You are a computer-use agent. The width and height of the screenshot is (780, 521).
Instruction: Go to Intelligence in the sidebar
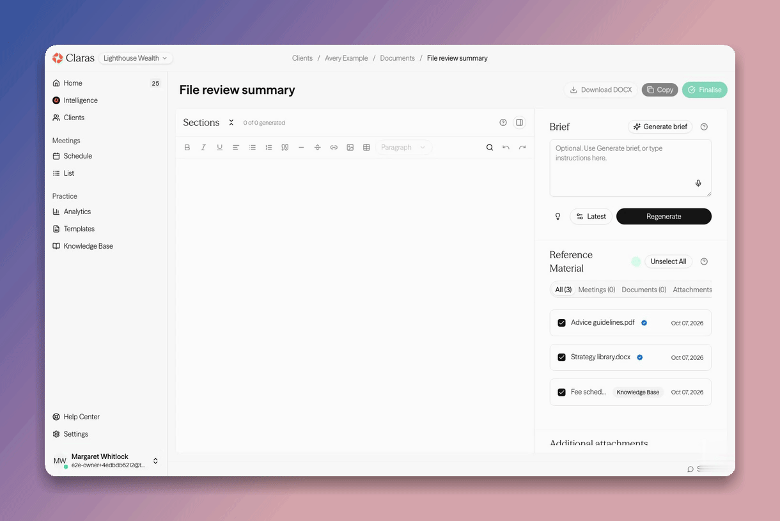[x=81, y=100]
